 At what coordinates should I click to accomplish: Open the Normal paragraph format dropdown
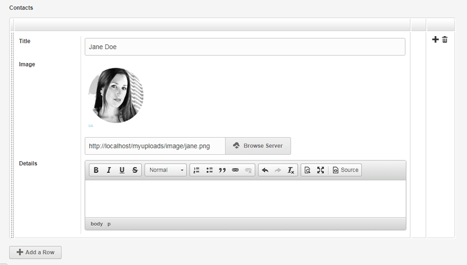pos(166,170)
